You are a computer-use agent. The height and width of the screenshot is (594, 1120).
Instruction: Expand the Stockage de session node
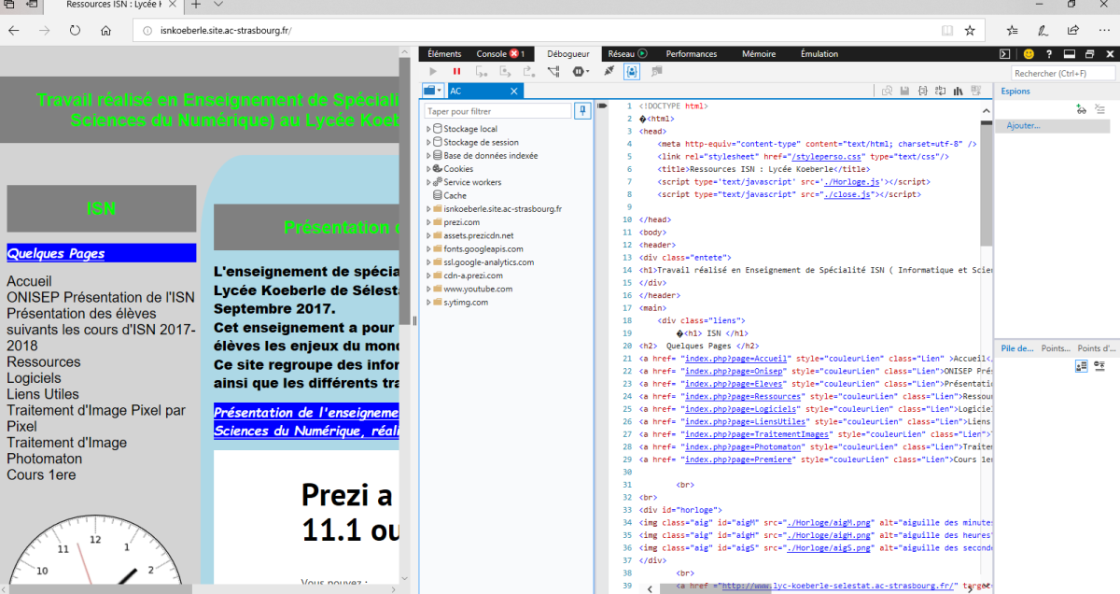(428, 142)
